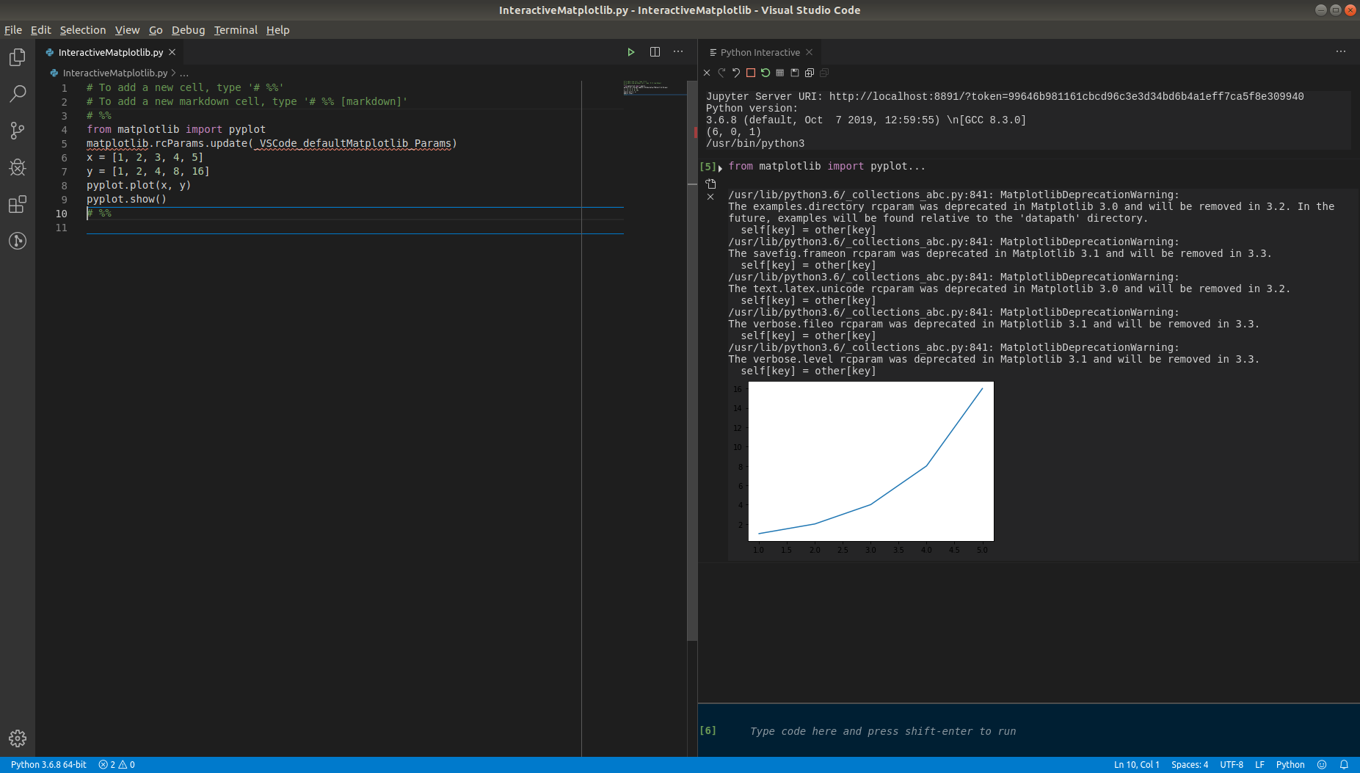This screenshot has height=773, width=1360.
Task: Open the File menu
Action: click(13, 30)
